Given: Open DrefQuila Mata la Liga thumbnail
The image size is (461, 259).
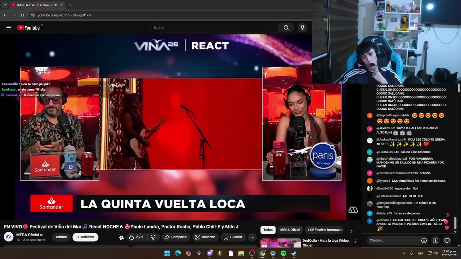Looking at the screenshot, I should [x=281, y=243].
